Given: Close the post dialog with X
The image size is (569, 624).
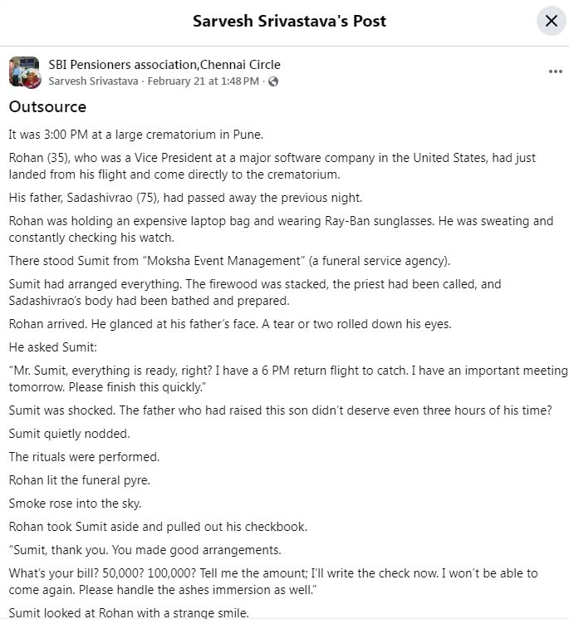Looking at the screenshot, I should point(551,21).
